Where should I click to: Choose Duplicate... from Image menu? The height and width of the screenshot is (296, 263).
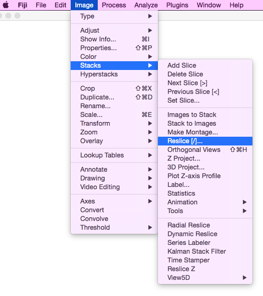pos(114,97)
